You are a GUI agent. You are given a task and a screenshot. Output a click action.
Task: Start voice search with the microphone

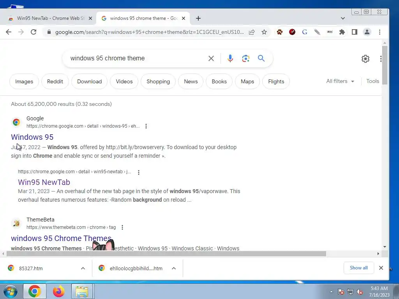[x=230, y=58]
